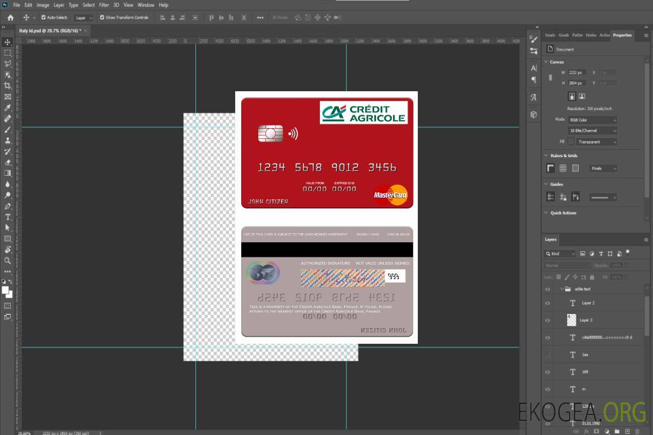Hide Layer 2 using its eye icon
The height and width of the screenshot is (435, 653).
(548, 303)
